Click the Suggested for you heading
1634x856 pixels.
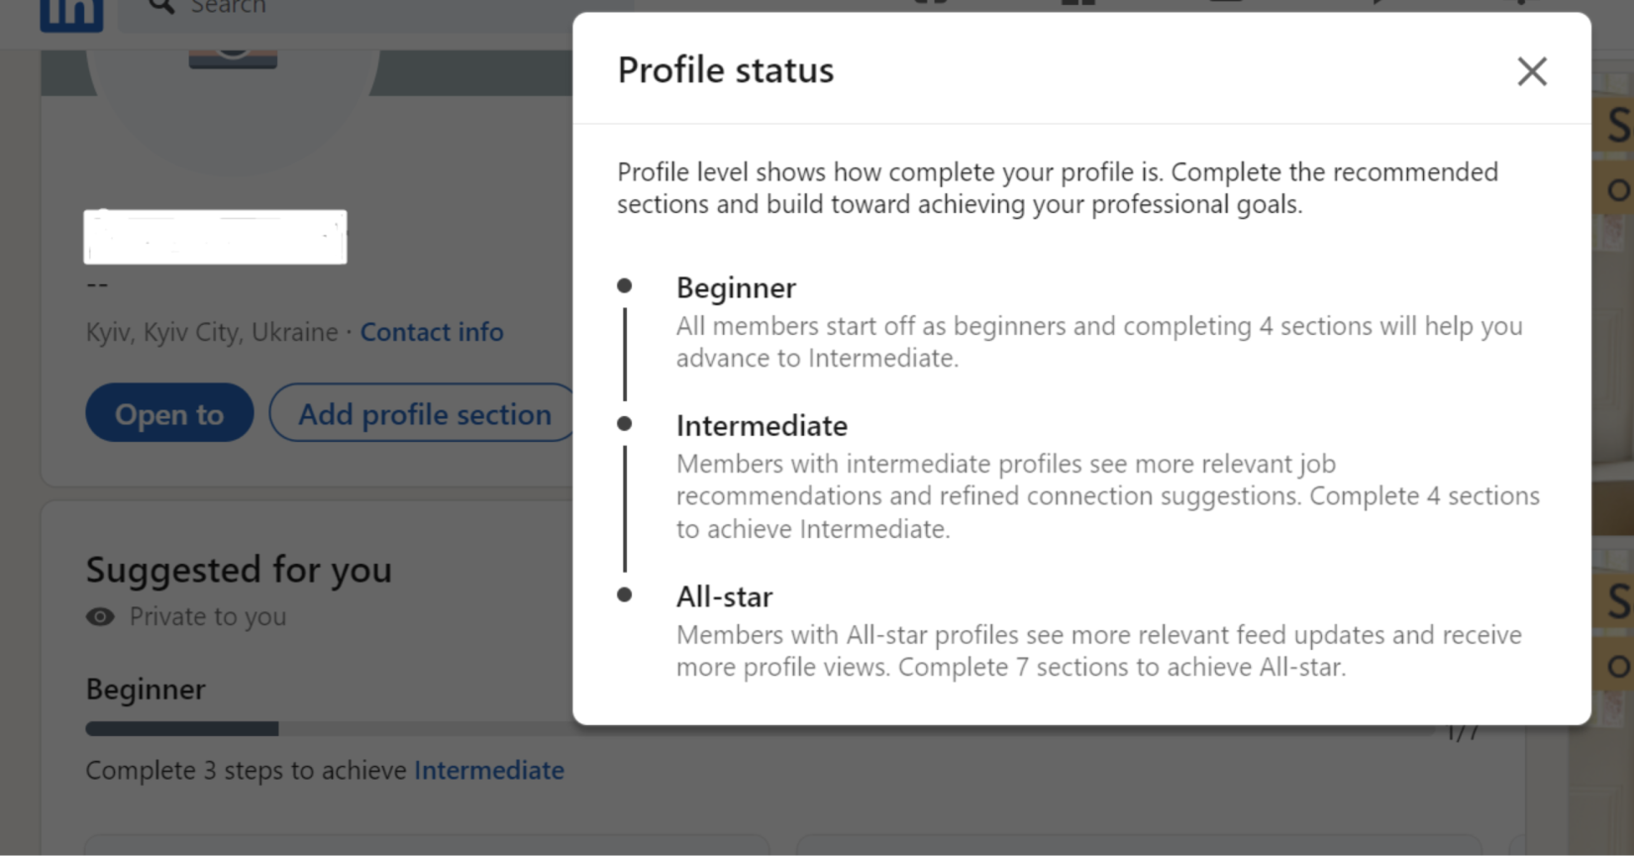[239, 570]
